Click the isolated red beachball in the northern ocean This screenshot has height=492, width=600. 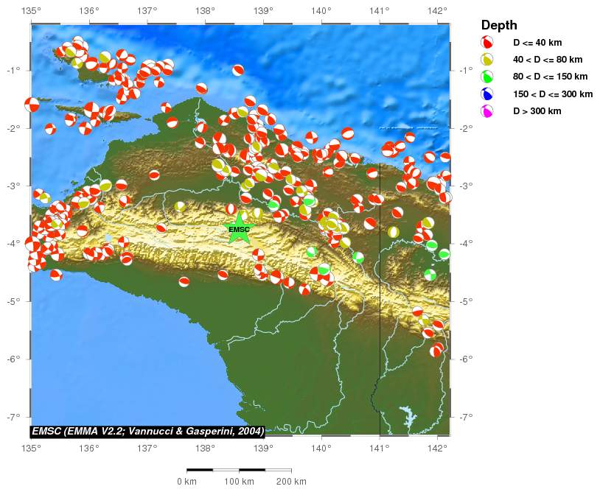[238, 71]
